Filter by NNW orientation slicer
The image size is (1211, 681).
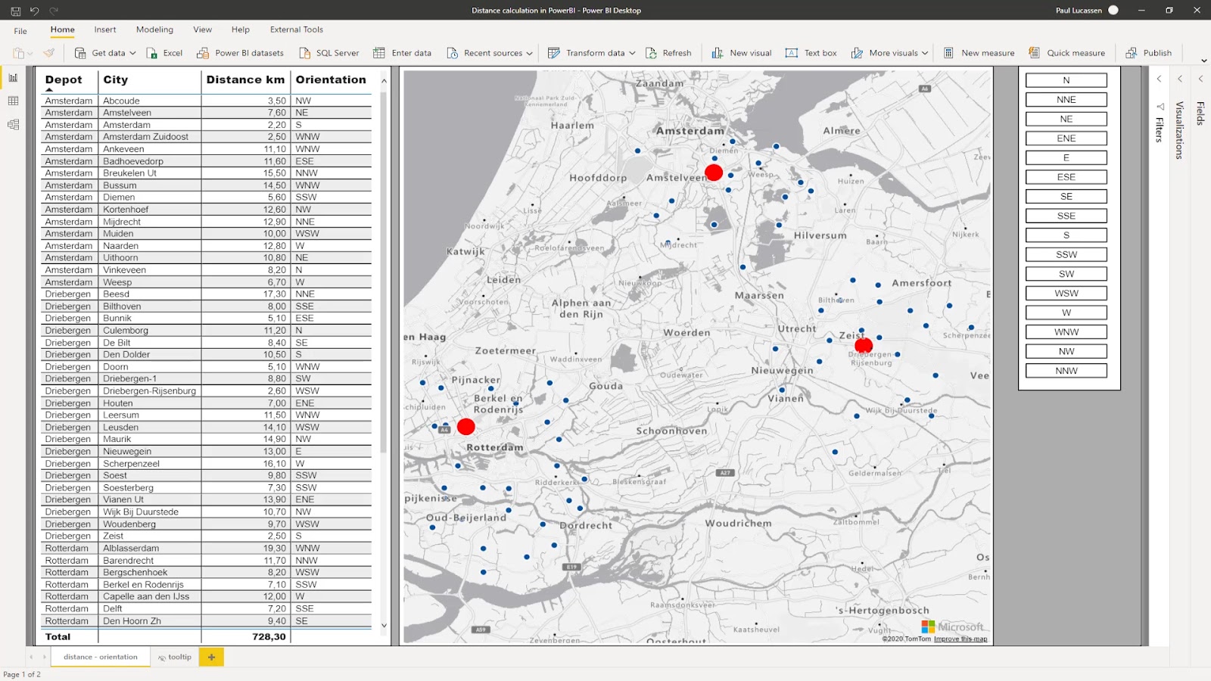(1066, 371)
